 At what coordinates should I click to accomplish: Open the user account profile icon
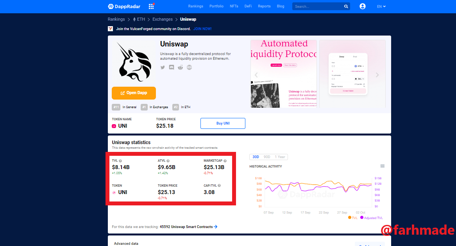pyautogui.click(x=362, y=6)
